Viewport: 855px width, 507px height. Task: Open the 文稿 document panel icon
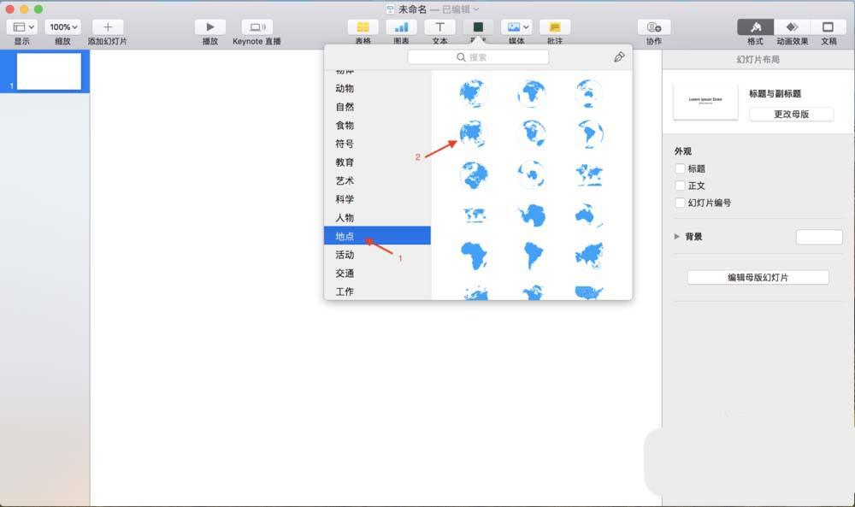click(x=829, y=28)
